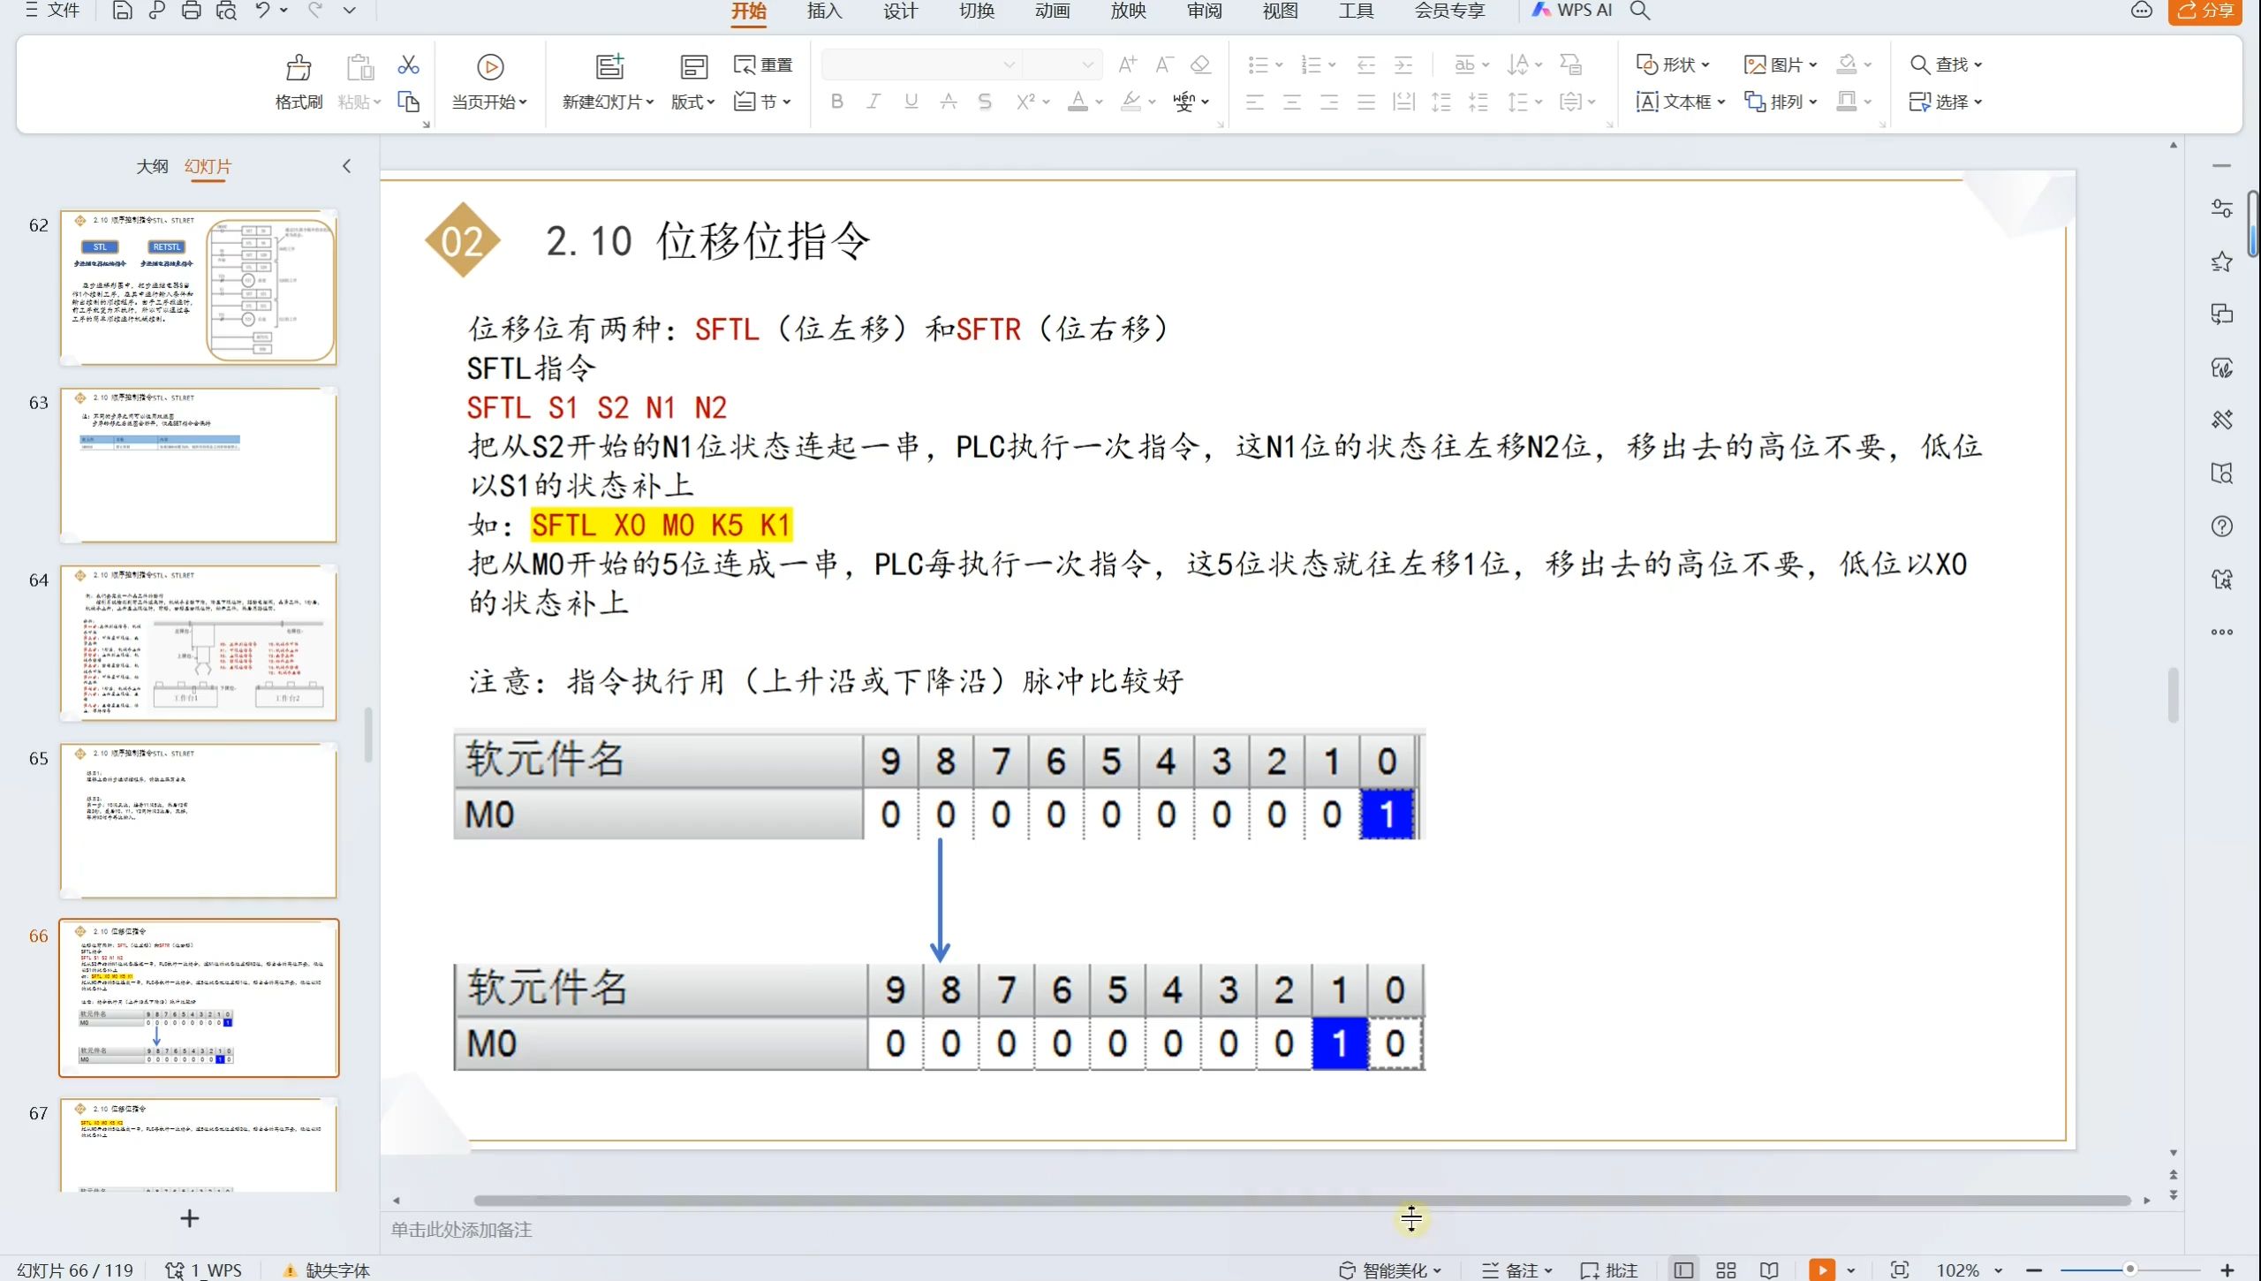Switch to the Outline (大纲) tab
The height and width of the screenshot is (1281, 2261).
[152, 166]
